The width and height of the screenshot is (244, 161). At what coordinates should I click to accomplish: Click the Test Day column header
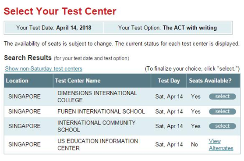169,81
